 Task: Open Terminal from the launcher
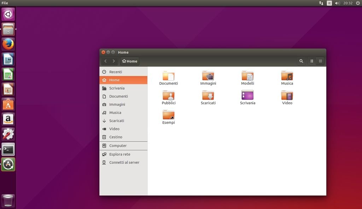8,149
